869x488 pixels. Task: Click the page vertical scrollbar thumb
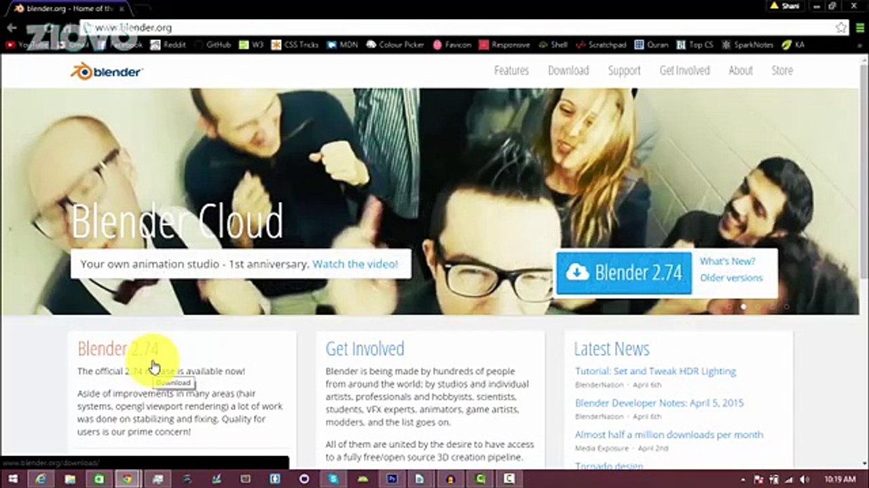coord(863,173)
